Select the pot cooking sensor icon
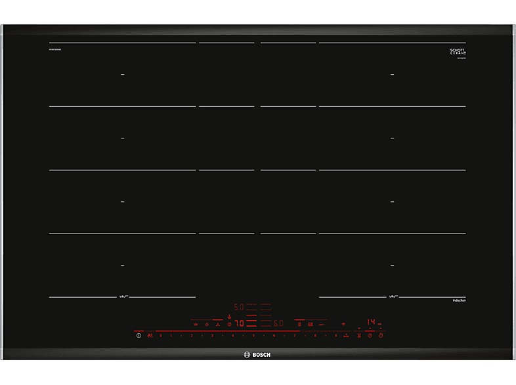Screen dimensions: 516x385 (x=196, y=325)
